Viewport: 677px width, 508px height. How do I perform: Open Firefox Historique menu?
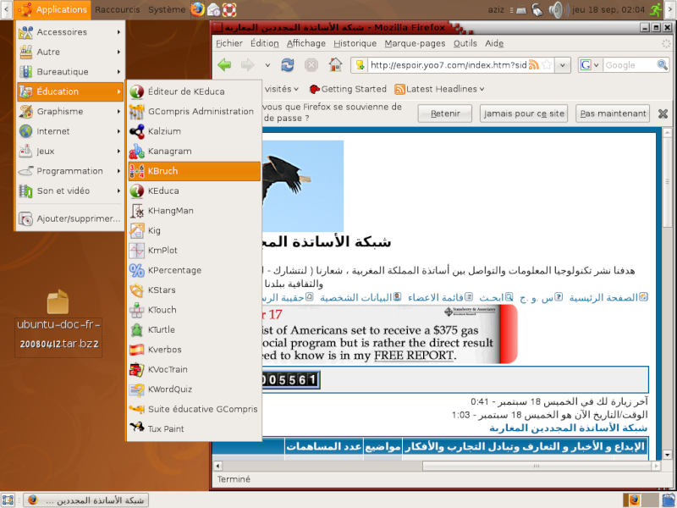tap(355, 43)
